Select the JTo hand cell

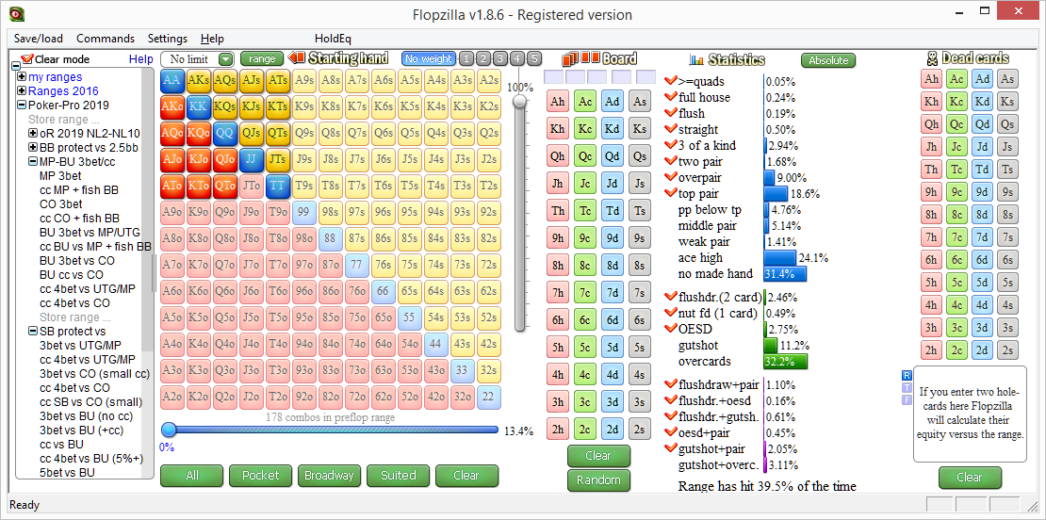tap(251, 186)
